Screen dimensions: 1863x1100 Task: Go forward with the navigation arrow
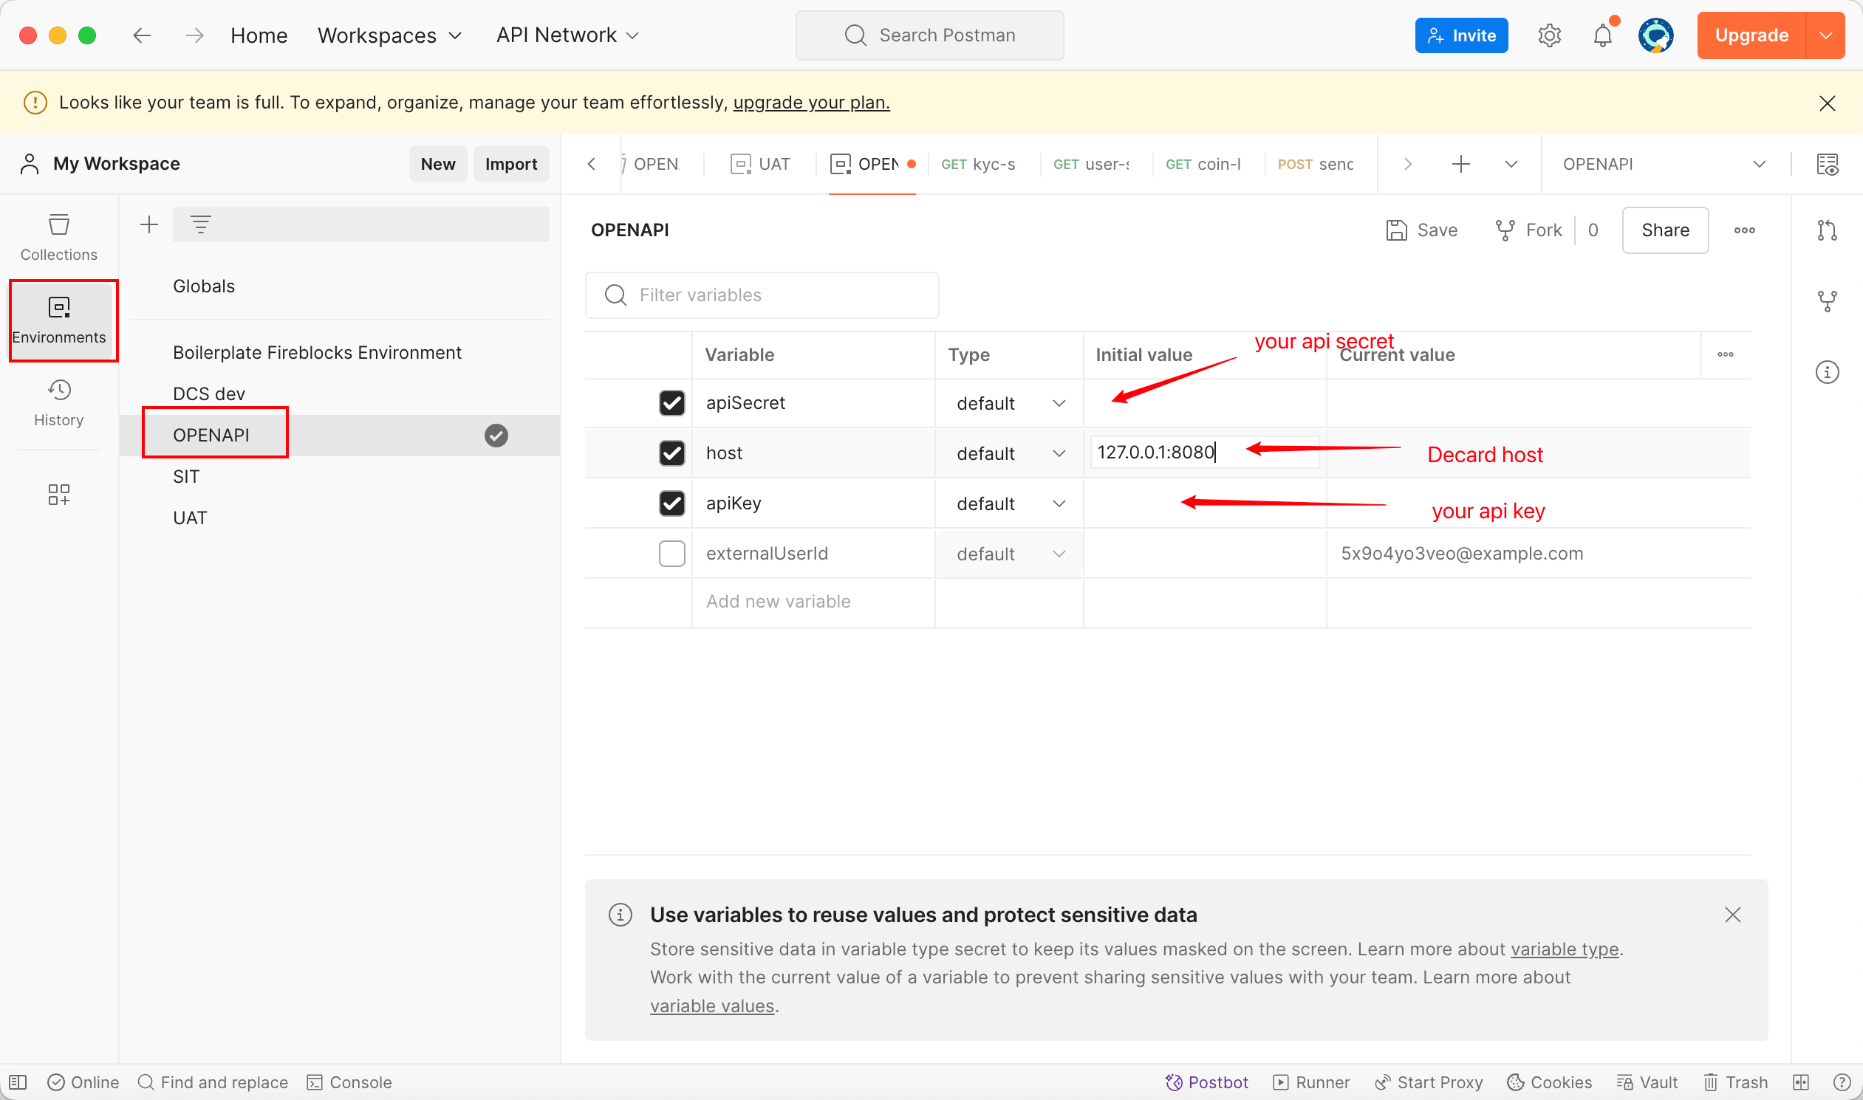(194, 35)
